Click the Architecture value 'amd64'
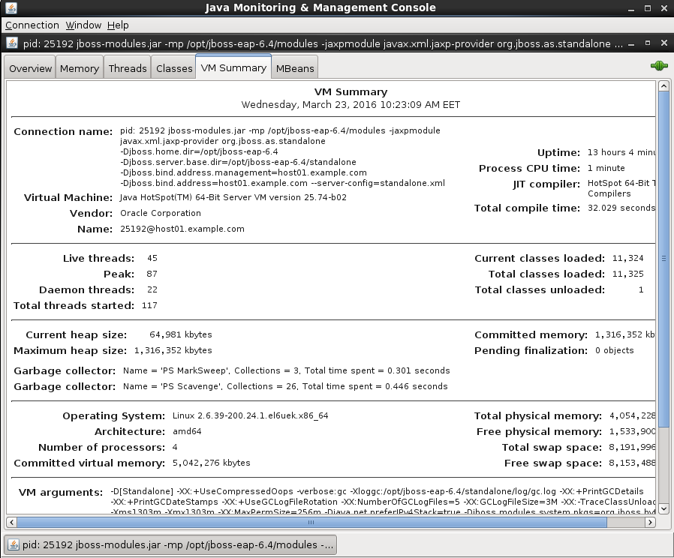The width and height of the screenshot is (674, 558). (187, 431)
